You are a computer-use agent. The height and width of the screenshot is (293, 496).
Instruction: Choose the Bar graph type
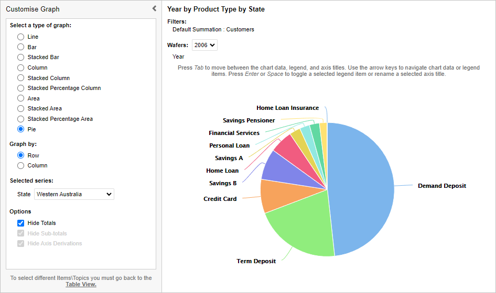21,48
